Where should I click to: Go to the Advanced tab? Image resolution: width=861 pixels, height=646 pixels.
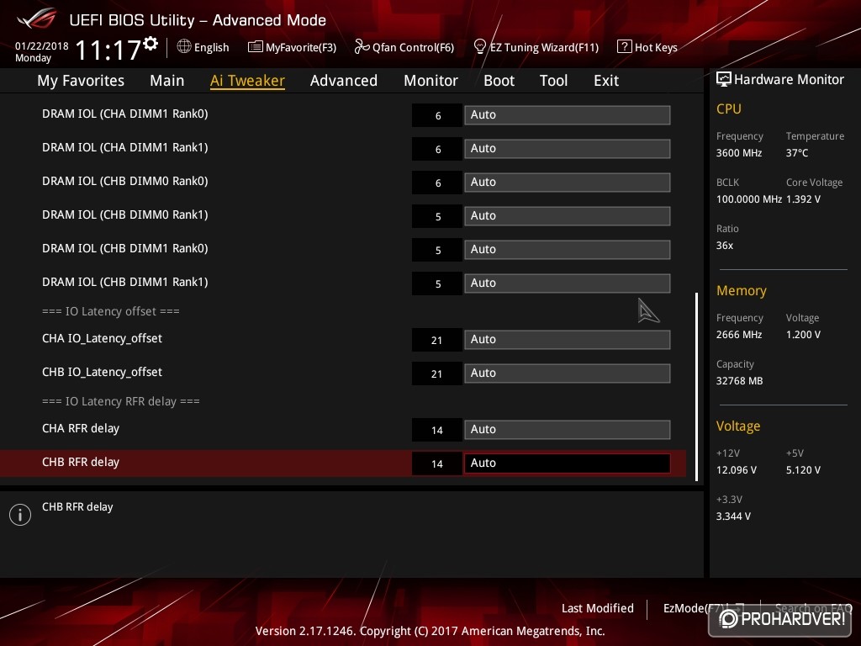click(344, 81)
